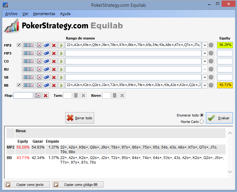This screenshot has width=237, height=192.
Task: Open hand range selector for MP2
Action: point(28,45)
